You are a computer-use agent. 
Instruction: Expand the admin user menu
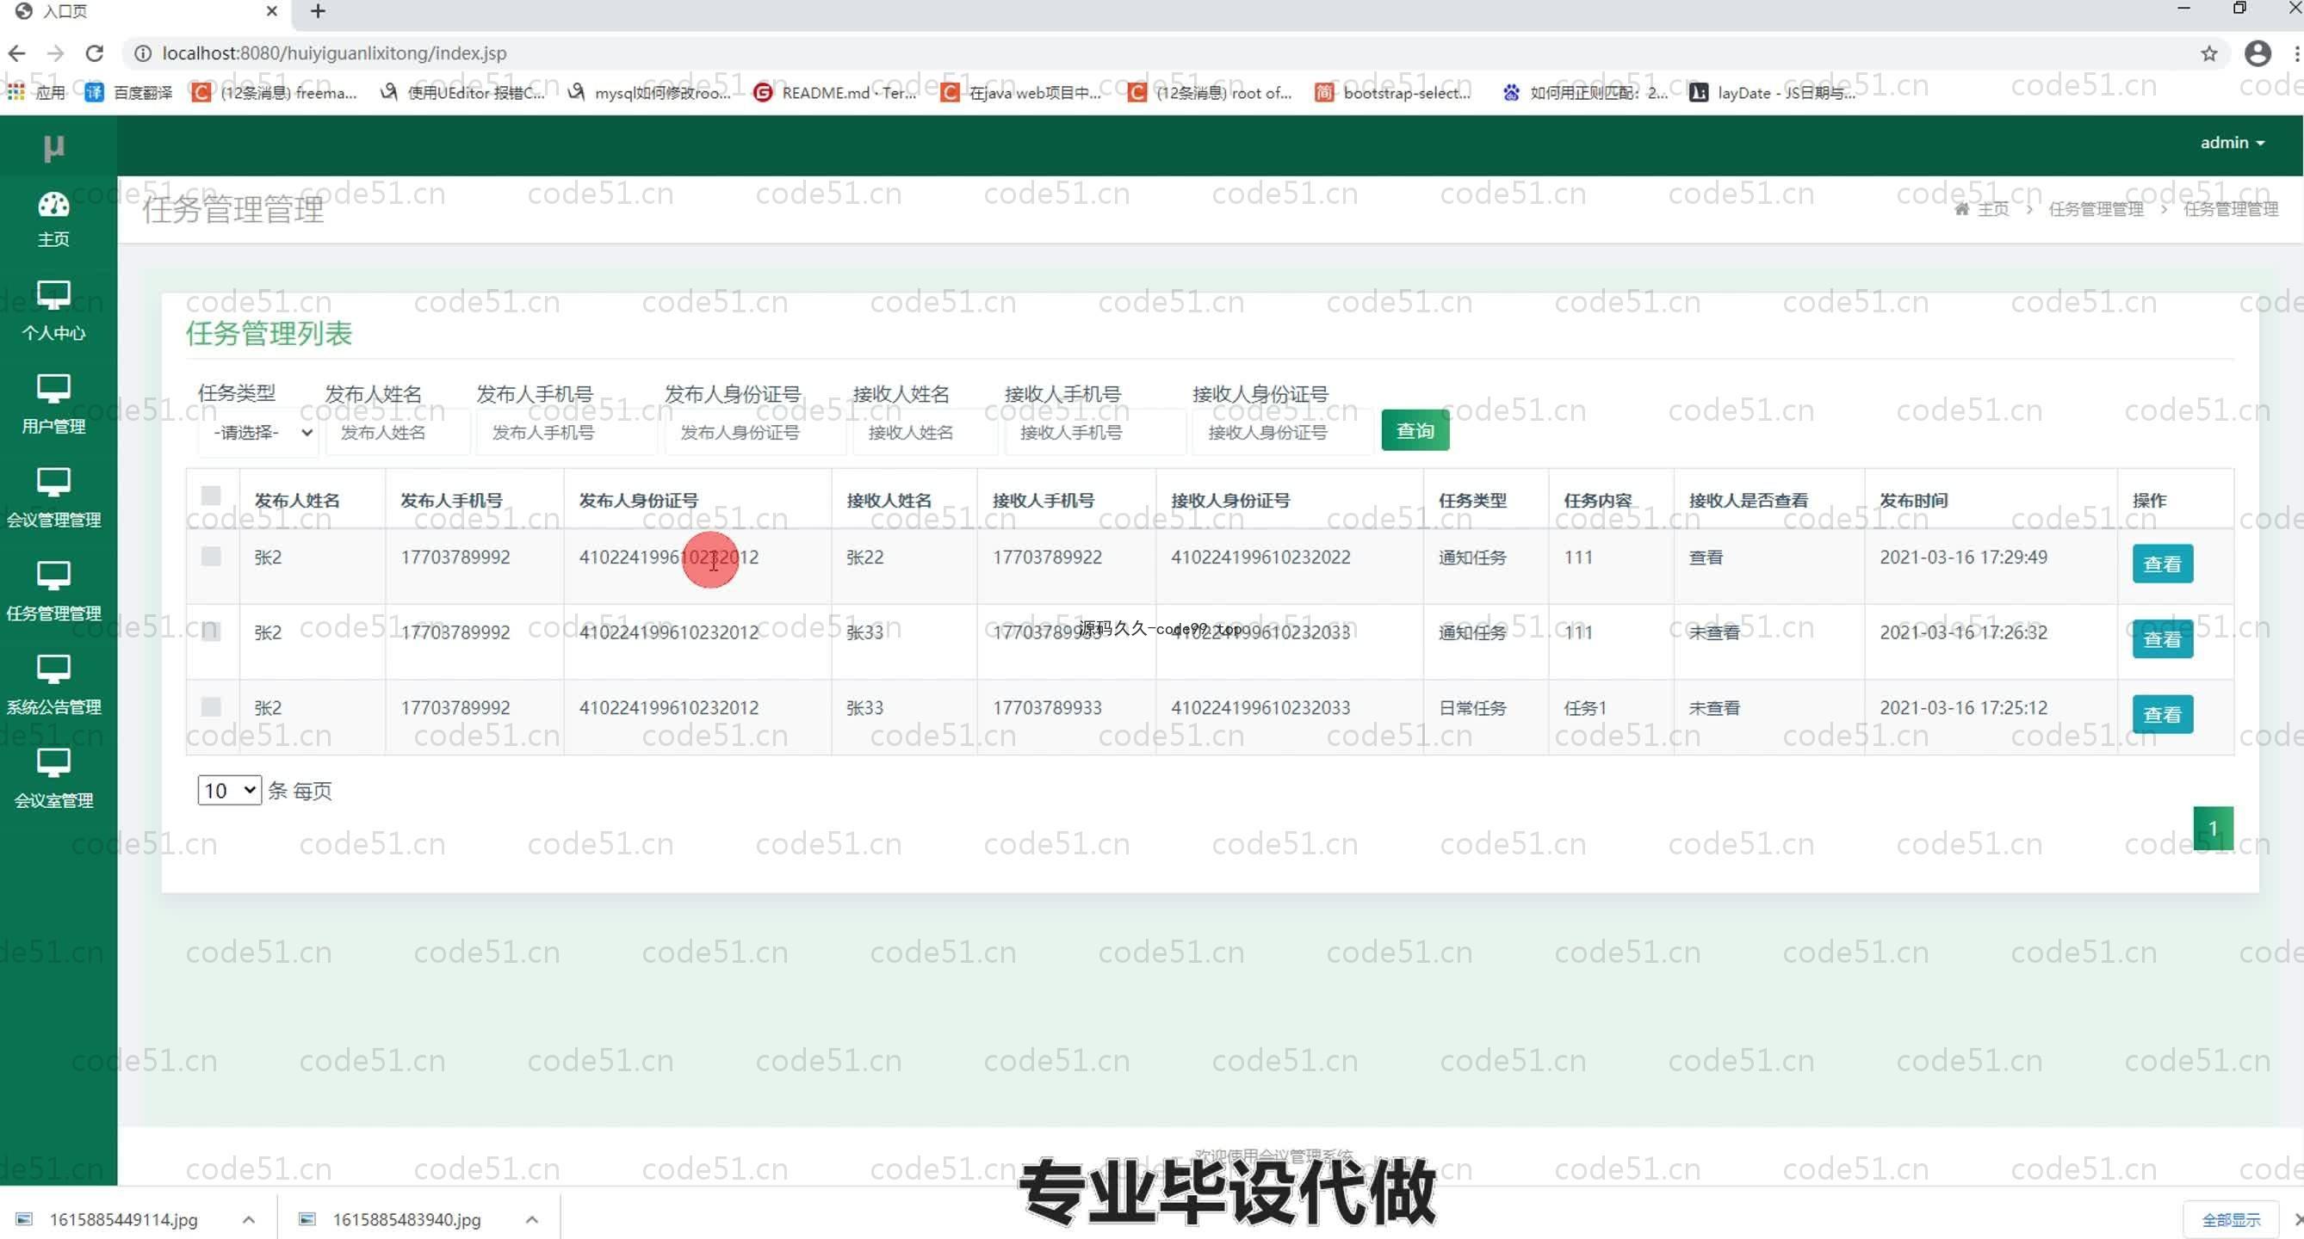pos(2233,143)
